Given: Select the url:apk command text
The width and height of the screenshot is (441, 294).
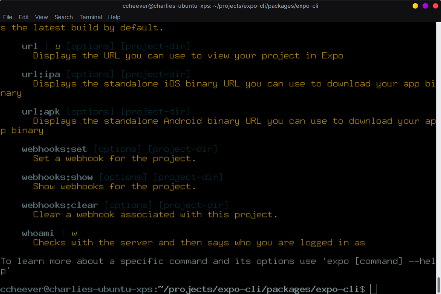Looking at the screenshot, I should coord(41,111).
